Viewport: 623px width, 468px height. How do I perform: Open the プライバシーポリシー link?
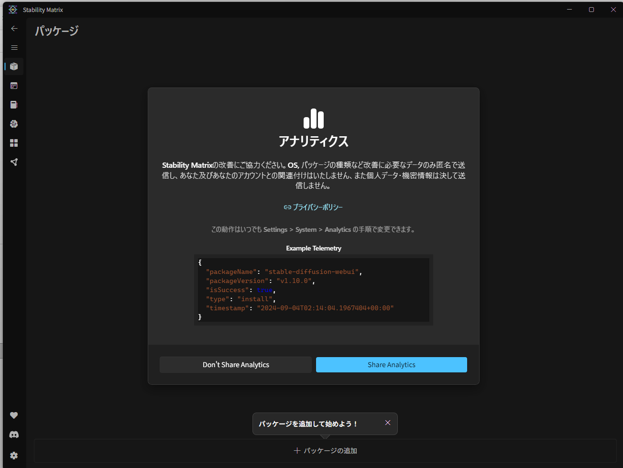313,207
